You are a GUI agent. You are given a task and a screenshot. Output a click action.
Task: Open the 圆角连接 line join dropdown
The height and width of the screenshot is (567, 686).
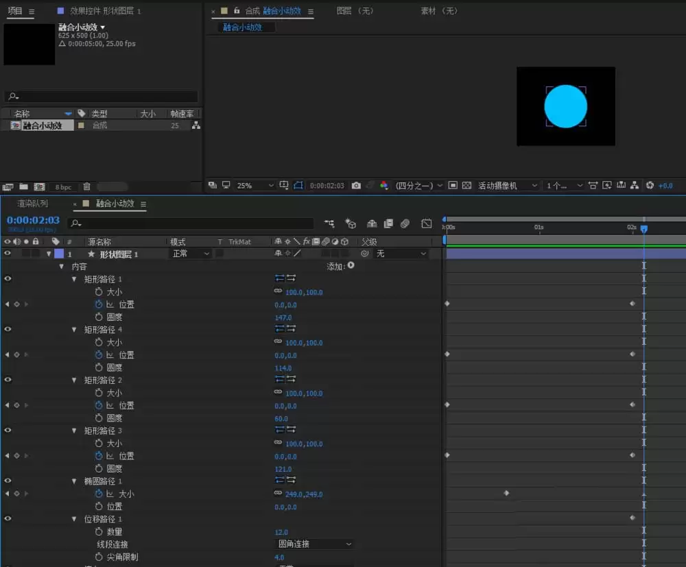tap(314, 544)
